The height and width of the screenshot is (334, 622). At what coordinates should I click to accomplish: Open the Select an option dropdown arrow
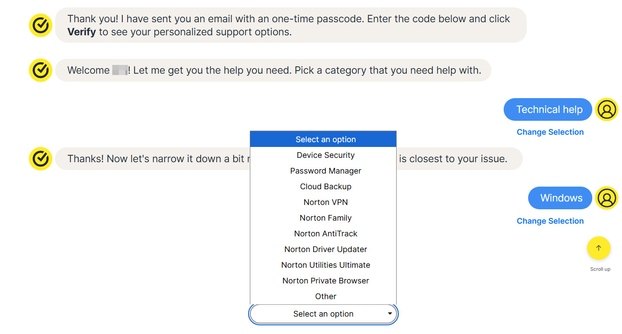point(390,314)
